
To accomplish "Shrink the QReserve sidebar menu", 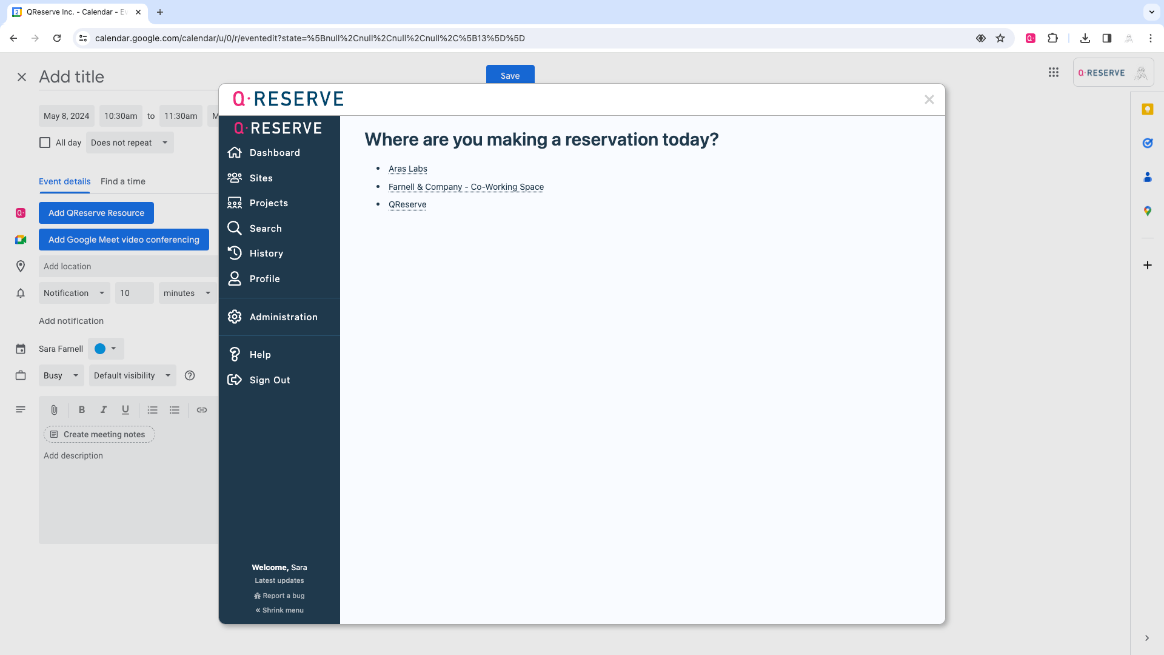I will (x=279, y=611).
